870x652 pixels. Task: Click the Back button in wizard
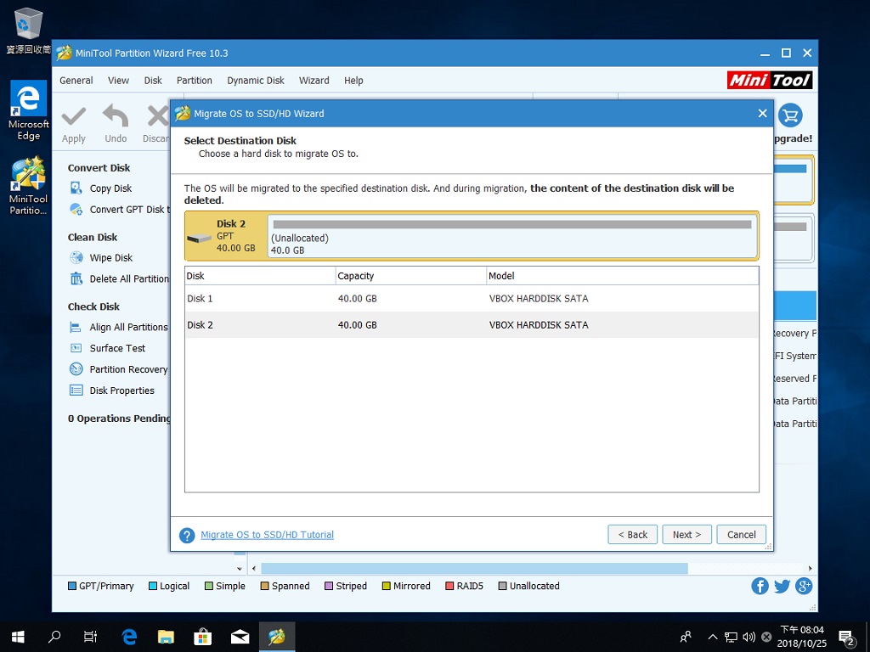coord(632,535)
